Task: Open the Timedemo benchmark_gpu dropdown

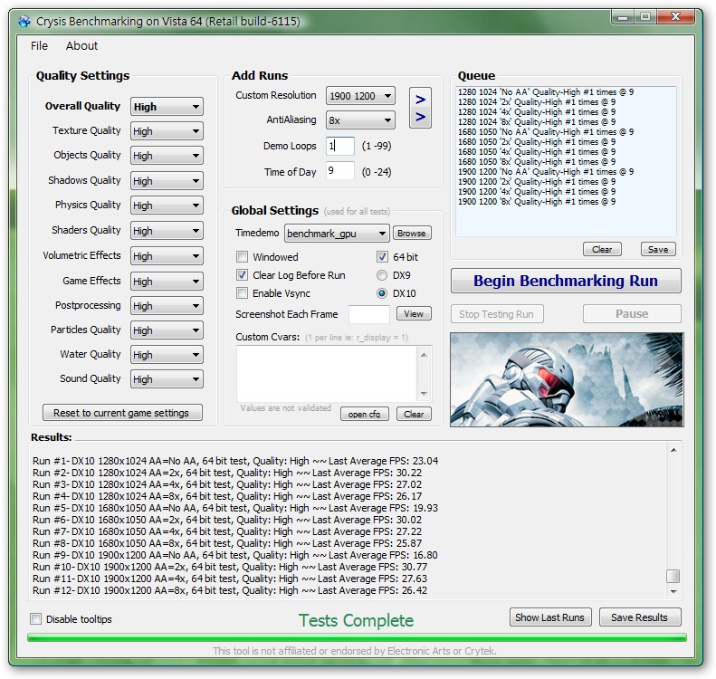Action: point(337,234)
